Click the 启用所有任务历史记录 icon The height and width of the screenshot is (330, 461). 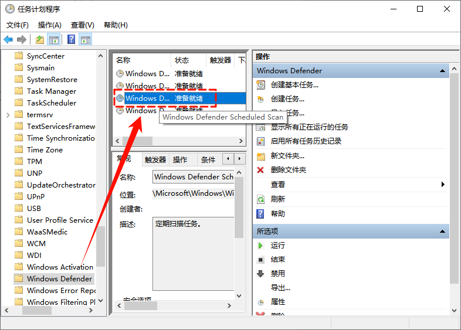pyautogui.click(x=260, y=141)
